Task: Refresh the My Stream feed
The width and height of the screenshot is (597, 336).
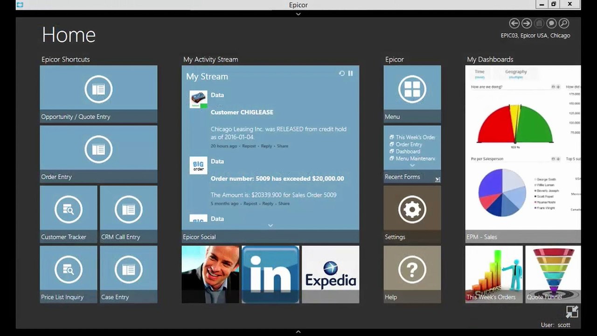Action: [x=342, y=73]
